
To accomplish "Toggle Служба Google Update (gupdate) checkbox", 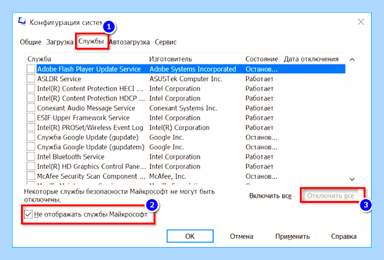I will [31, 137].
